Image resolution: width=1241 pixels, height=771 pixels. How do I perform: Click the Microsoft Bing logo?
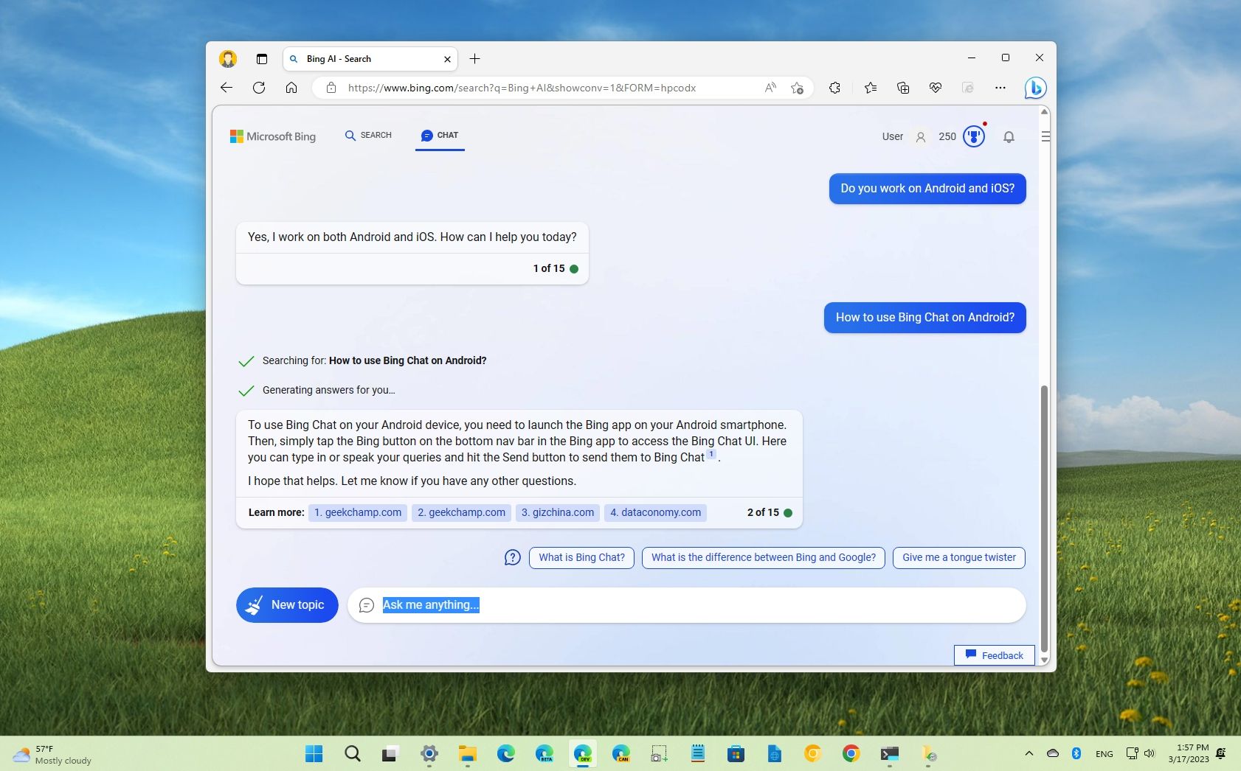273,136
